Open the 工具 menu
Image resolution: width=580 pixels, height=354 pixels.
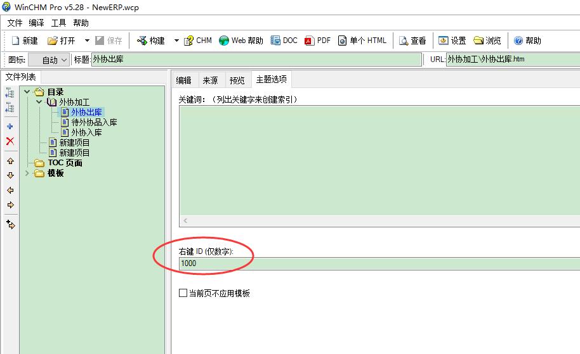coord(58,23)
